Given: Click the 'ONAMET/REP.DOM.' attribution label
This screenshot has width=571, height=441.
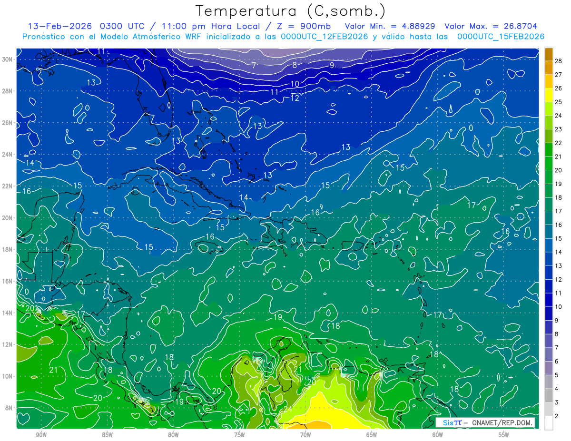Looking at the screenshot, I should (x=502, y=423).
